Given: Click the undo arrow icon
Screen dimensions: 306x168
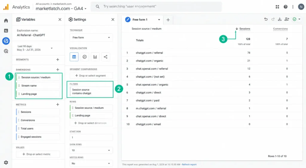Looking at the screenshot, I should click(266, 19).
